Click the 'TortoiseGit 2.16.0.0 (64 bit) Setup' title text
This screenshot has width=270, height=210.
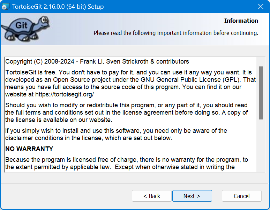point(58,7)
